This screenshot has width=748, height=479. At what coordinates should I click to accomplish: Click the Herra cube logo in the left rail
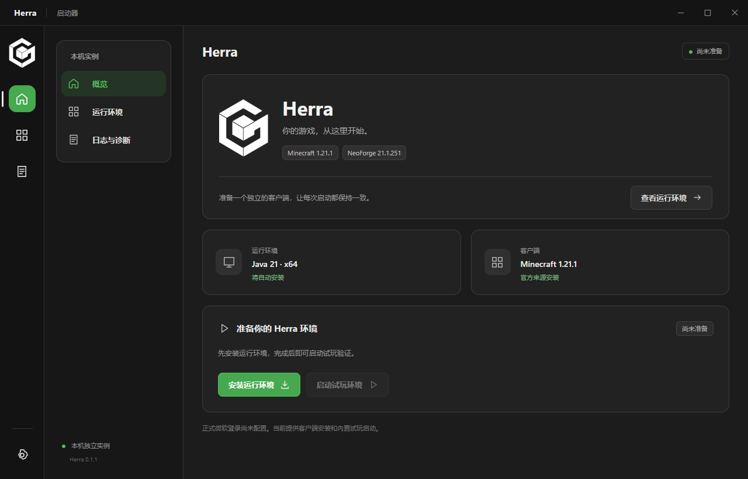click(22, 53)
